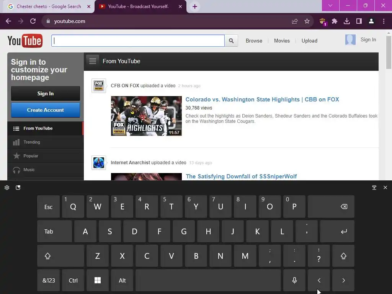This screenshot has width=392, height=294.
Task: Open the guide hamburger menu icon
Action: (x=93, y=61)
